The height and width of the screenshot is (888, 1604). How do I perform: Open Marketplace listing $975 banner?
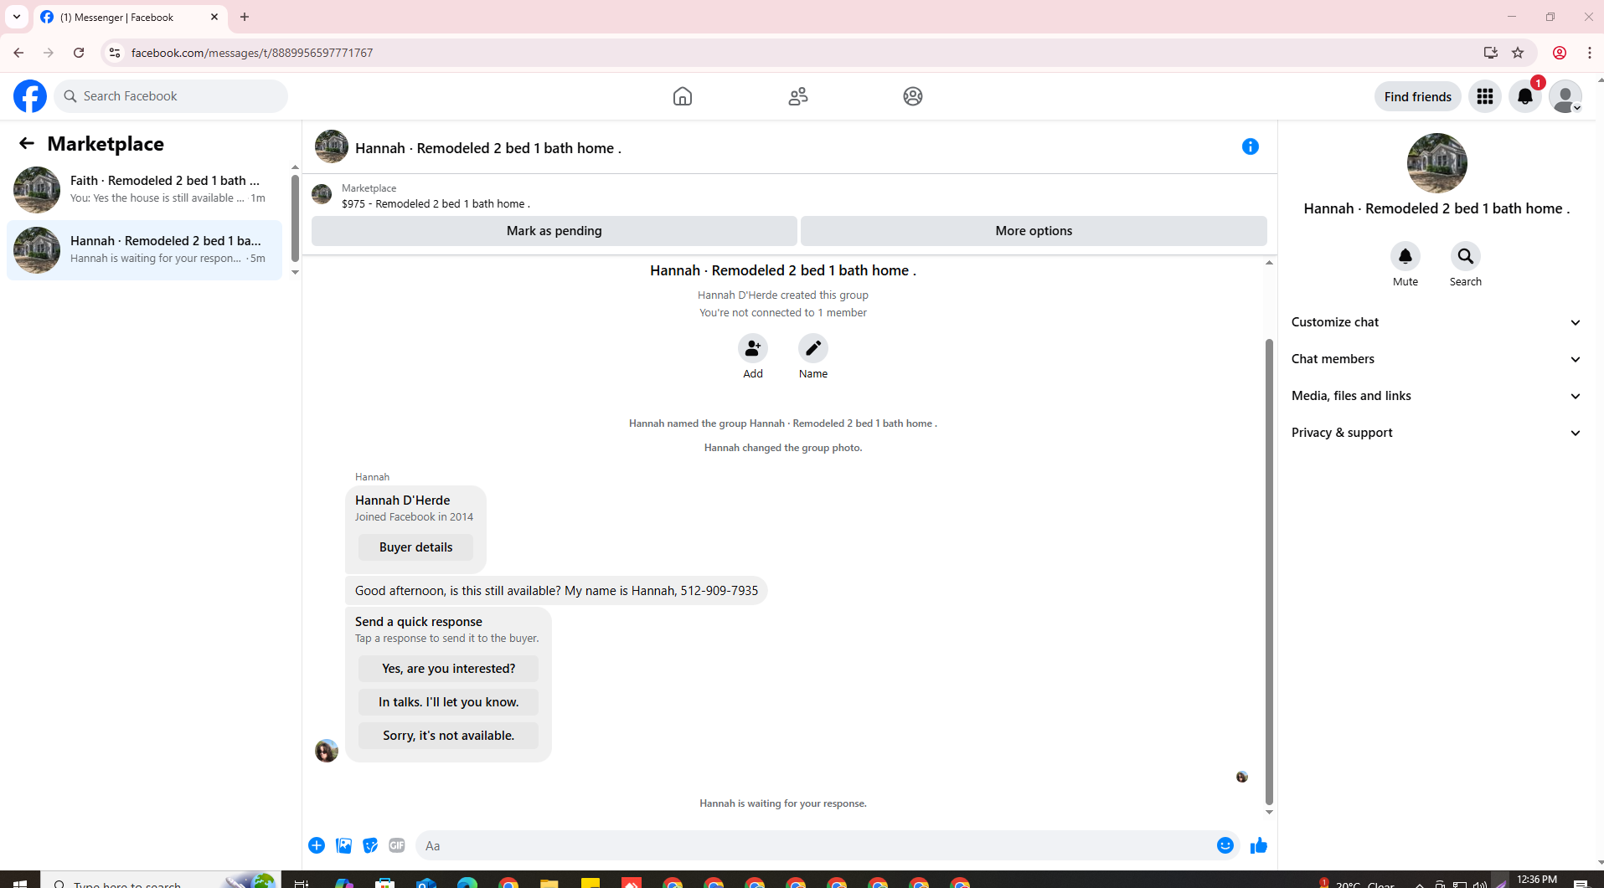[x=789, y=196]
